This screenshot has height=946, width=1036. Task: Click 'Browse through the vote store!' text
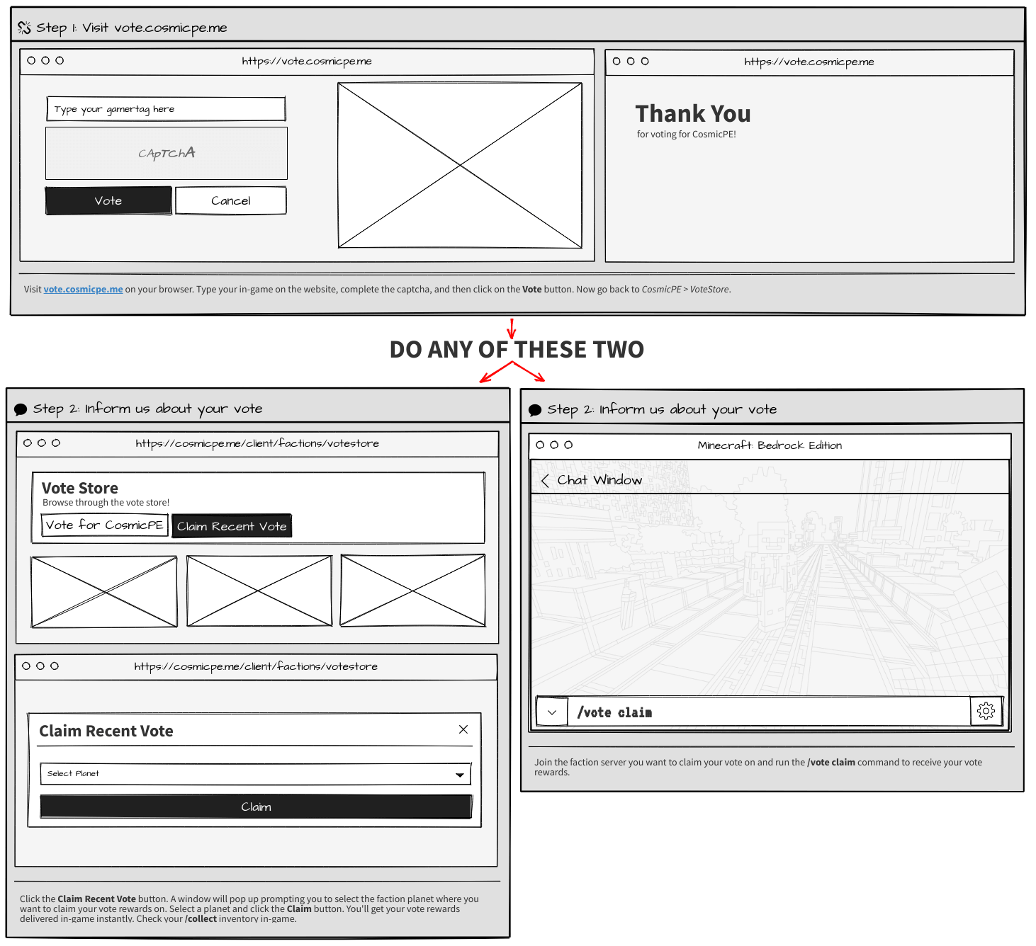point(106,503)
